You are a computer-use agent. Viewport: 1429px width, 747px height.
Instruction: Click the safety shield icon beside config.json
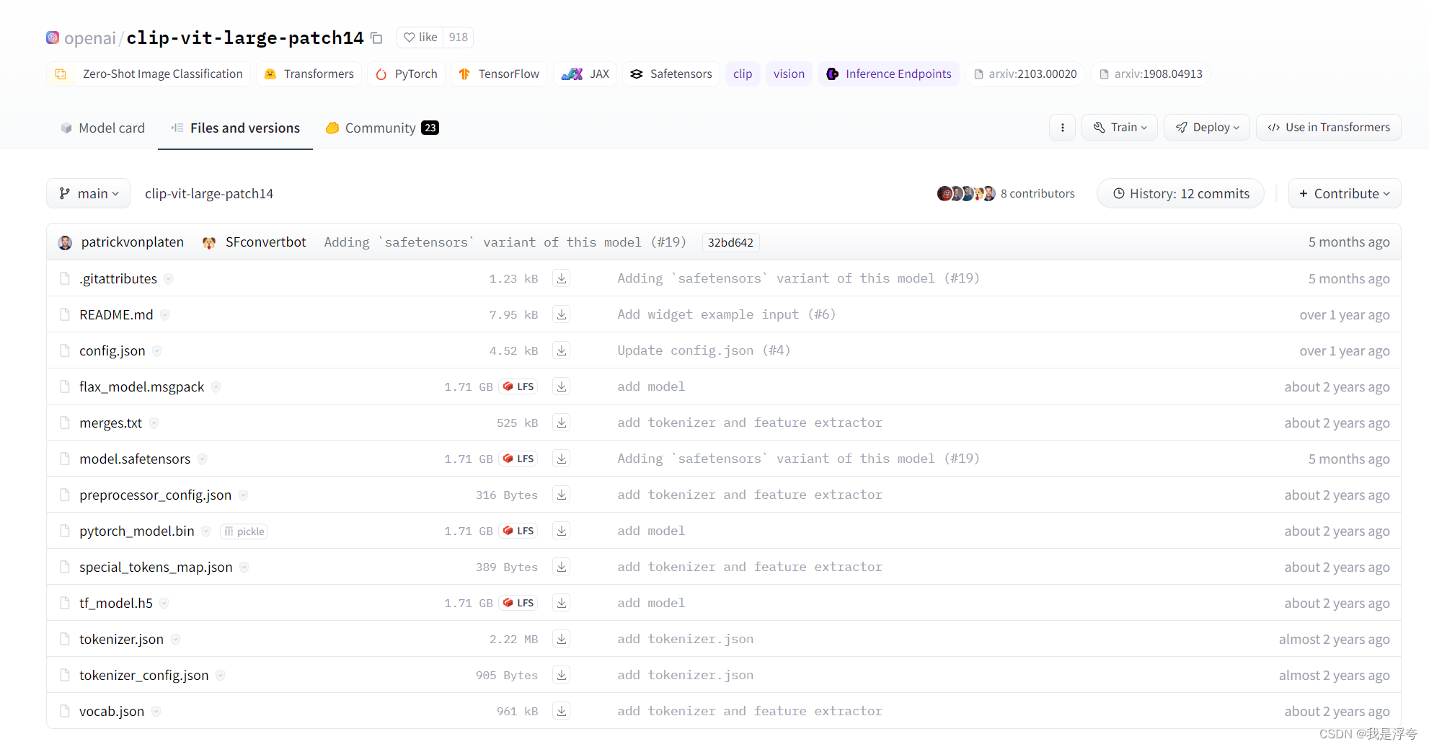coord(157,351)
